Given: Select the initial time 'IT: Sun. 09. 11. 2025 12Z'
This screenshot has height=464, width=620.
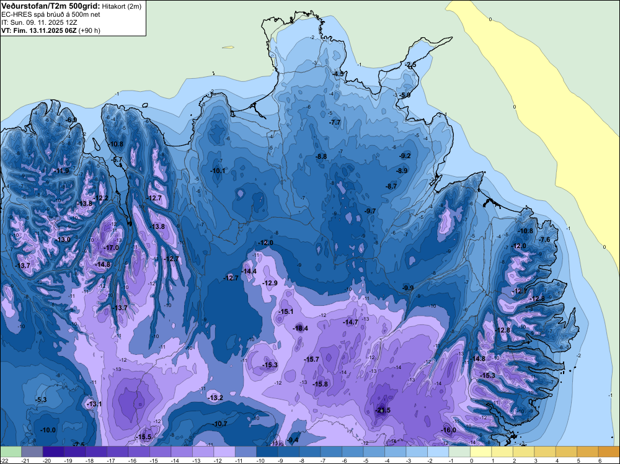Looking at the screenshot, I should point(39,22).
